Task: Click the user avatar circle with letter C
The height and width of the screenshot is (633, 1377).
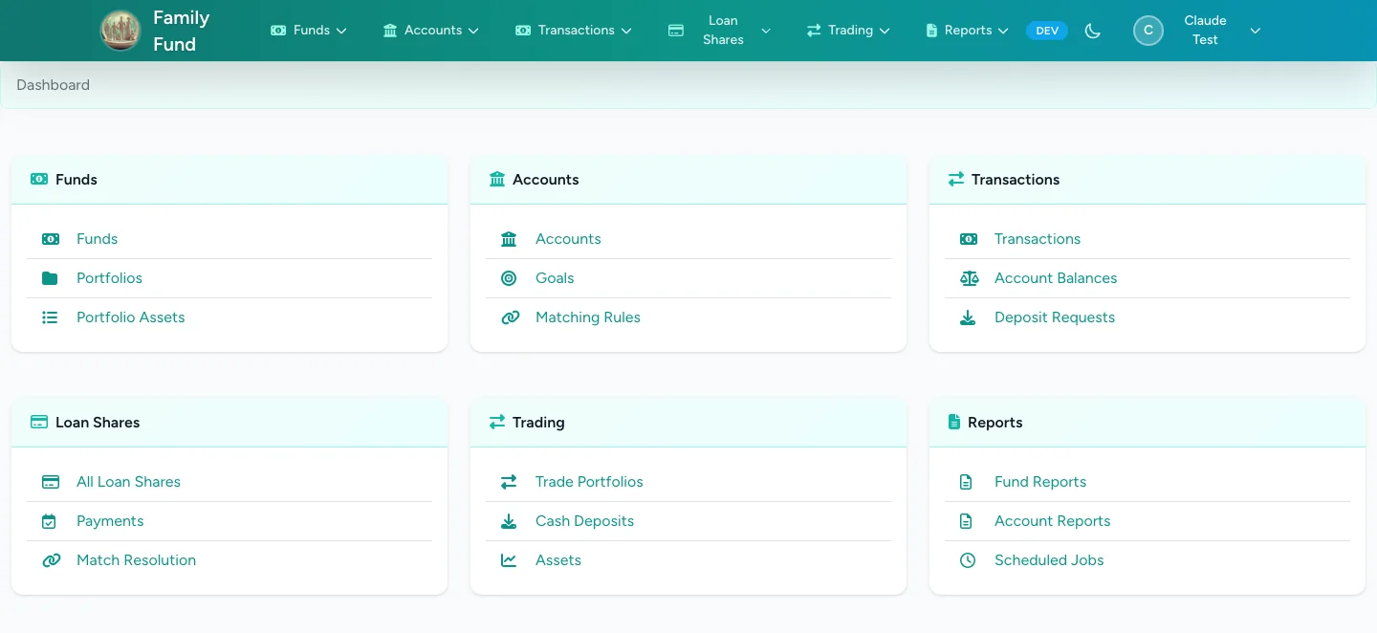Action: pos(1148,31)
